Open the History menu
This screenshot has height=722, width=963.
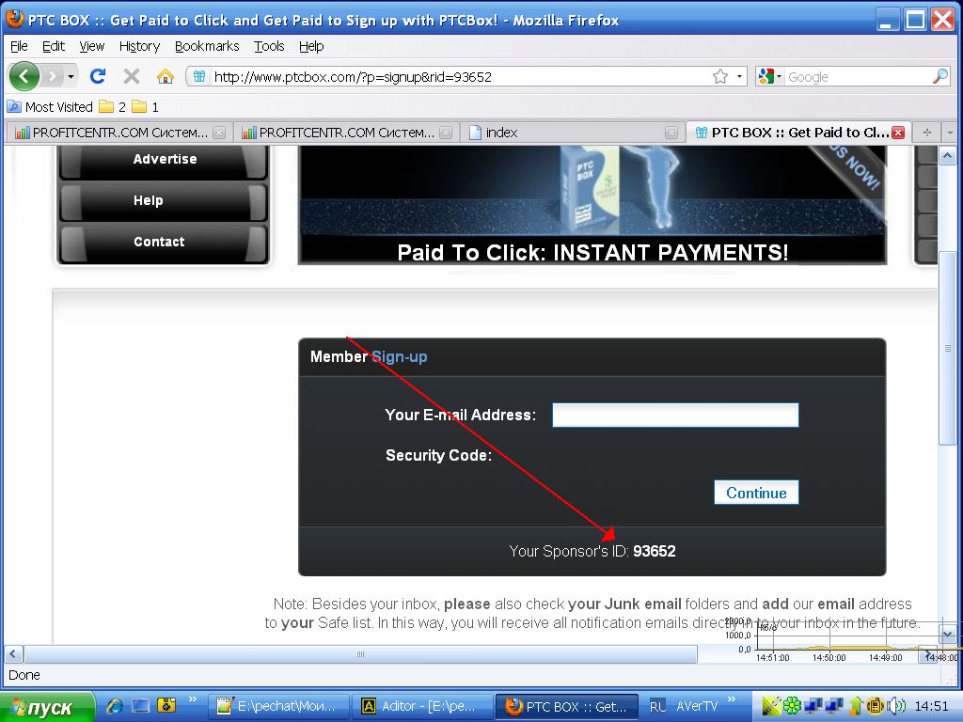tap(139, 46)
